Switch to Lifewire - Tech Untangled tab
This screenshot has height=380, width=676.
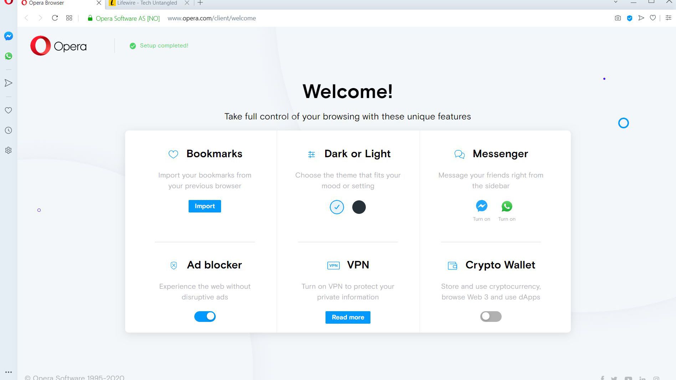pyautogui.click(x=147, y=3)
